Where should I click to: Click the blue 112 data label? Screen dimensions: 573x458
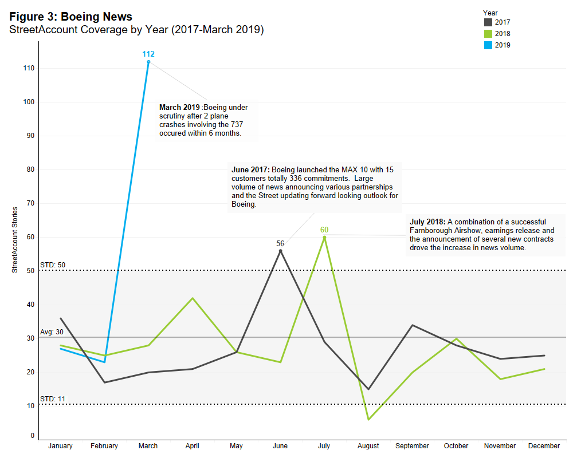pos(148,54)
